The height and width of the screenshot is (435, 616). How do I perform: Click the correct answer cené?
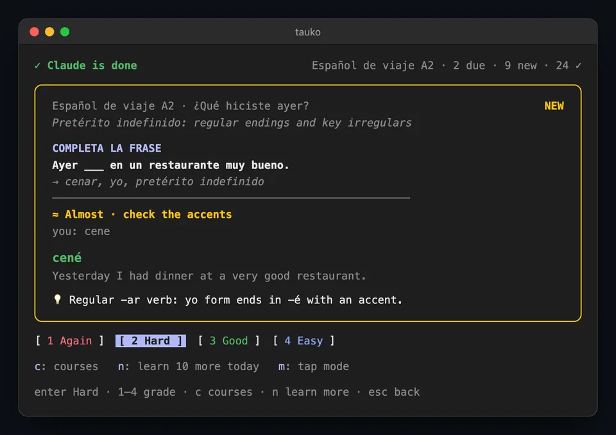[67, 258]
